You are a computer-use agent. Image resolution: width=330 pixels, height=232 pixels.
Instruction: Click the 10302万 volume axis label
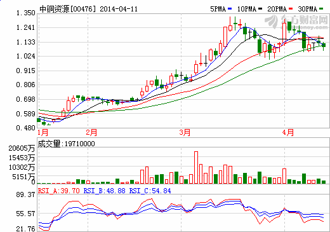tap(22, 167)
